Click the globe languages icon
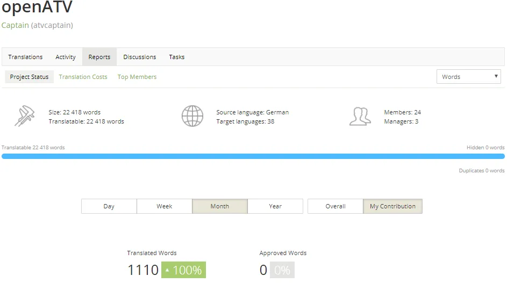Viewport: 507px width, 283px height. (x=192, y=116)
